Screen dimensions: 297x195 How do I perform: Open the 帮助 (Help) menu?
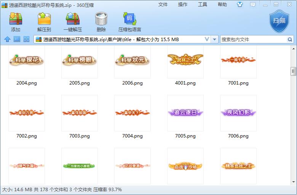(222, 5)
